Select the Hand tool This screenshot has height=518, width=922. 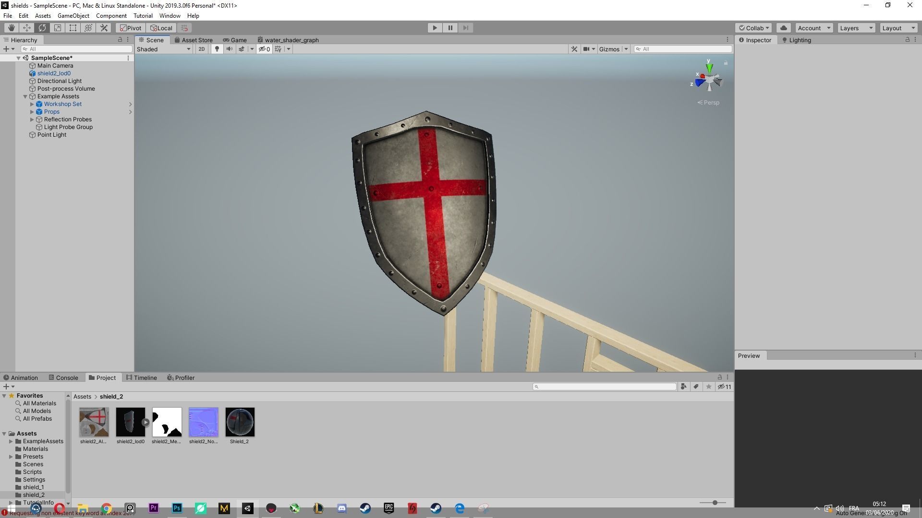pos(11,28)
